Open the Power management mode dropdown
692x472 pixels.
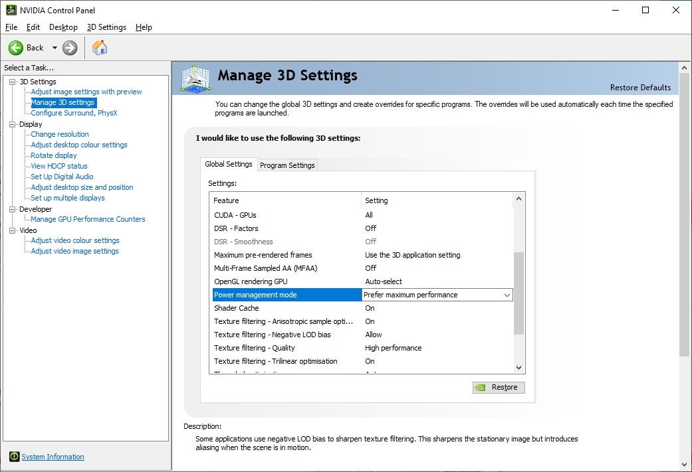point(507,295)
